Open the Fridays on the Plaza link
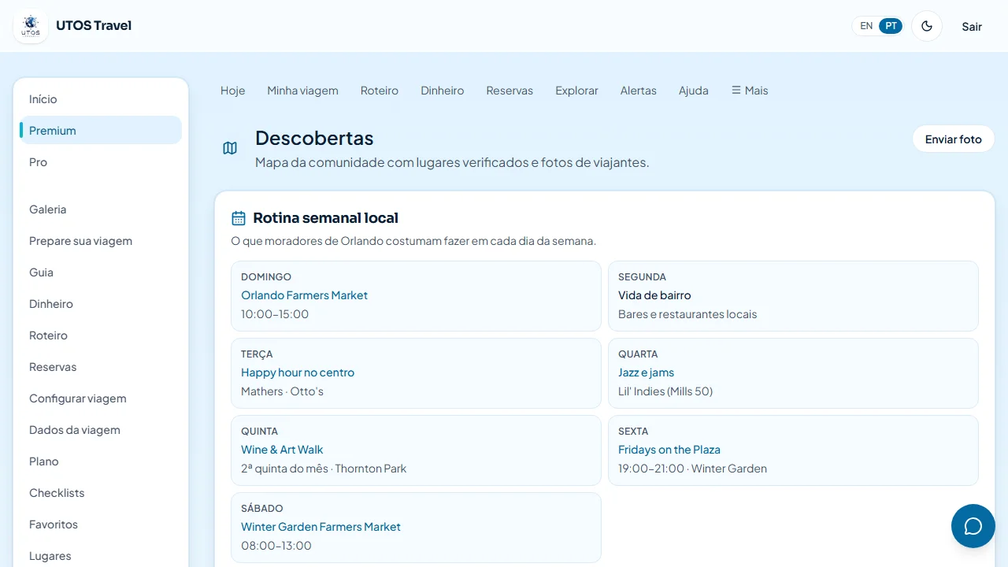Screen dimensions: 1008x567 669,450
